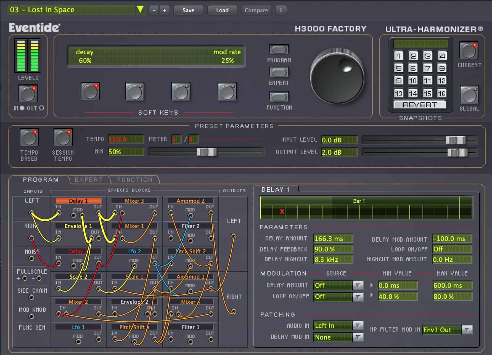Click the DELAY AMOUNT 166.3 ms field
Image resolution: width=492 pixels, height=355 pixels.
(333, 239)
